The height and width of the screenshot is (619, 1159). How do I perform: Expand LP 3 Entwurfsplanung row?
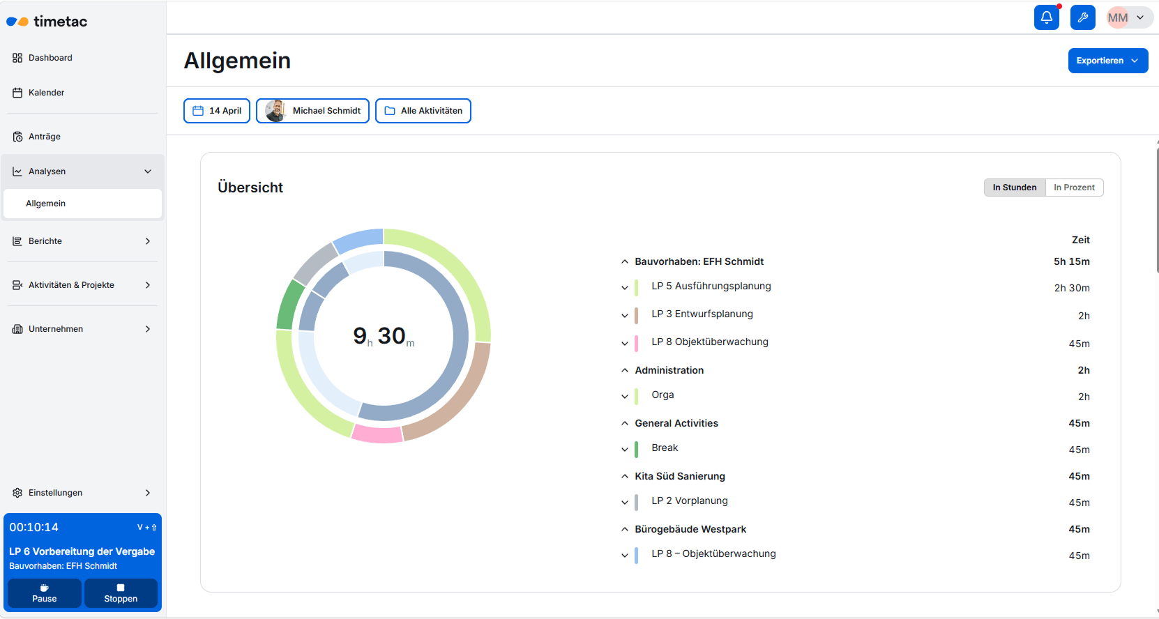625,315
